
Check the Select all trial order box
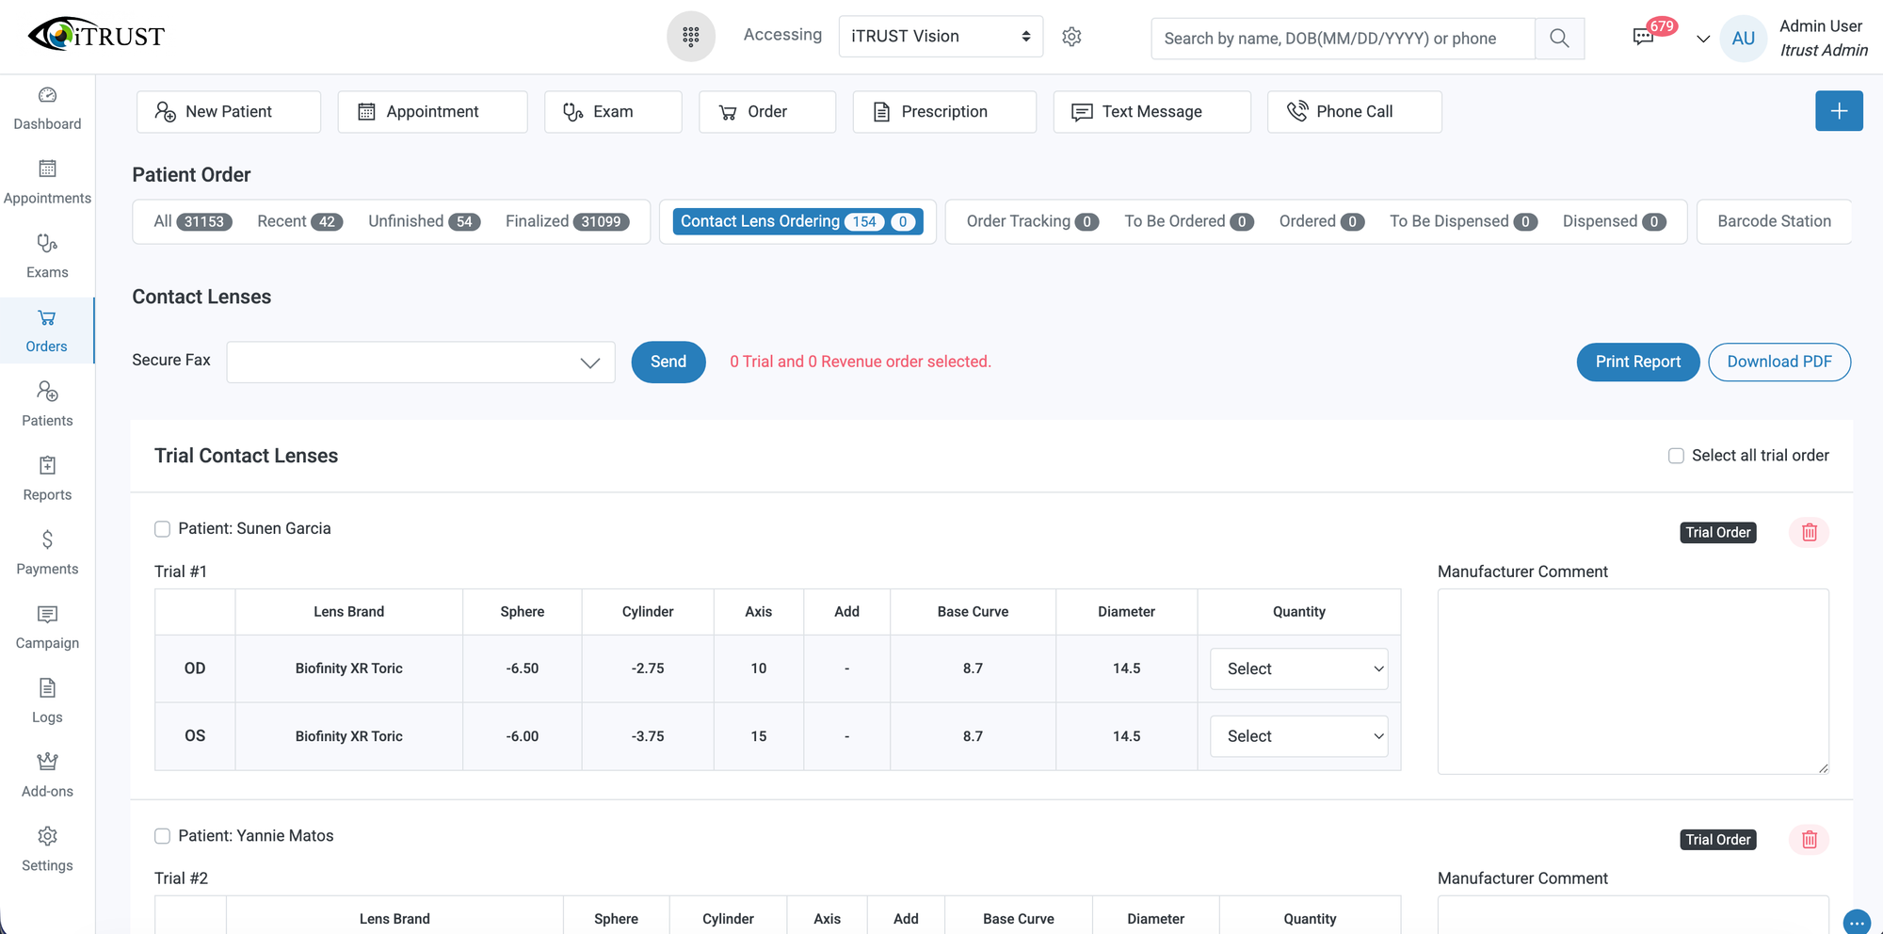[1676, 456]
